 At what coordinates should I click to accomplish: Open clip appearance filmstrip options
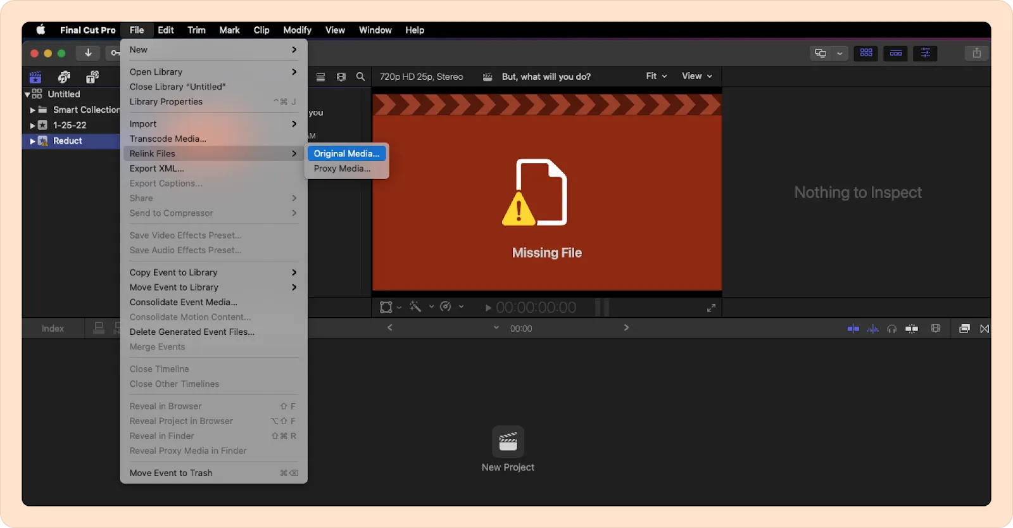pos(341,77)
